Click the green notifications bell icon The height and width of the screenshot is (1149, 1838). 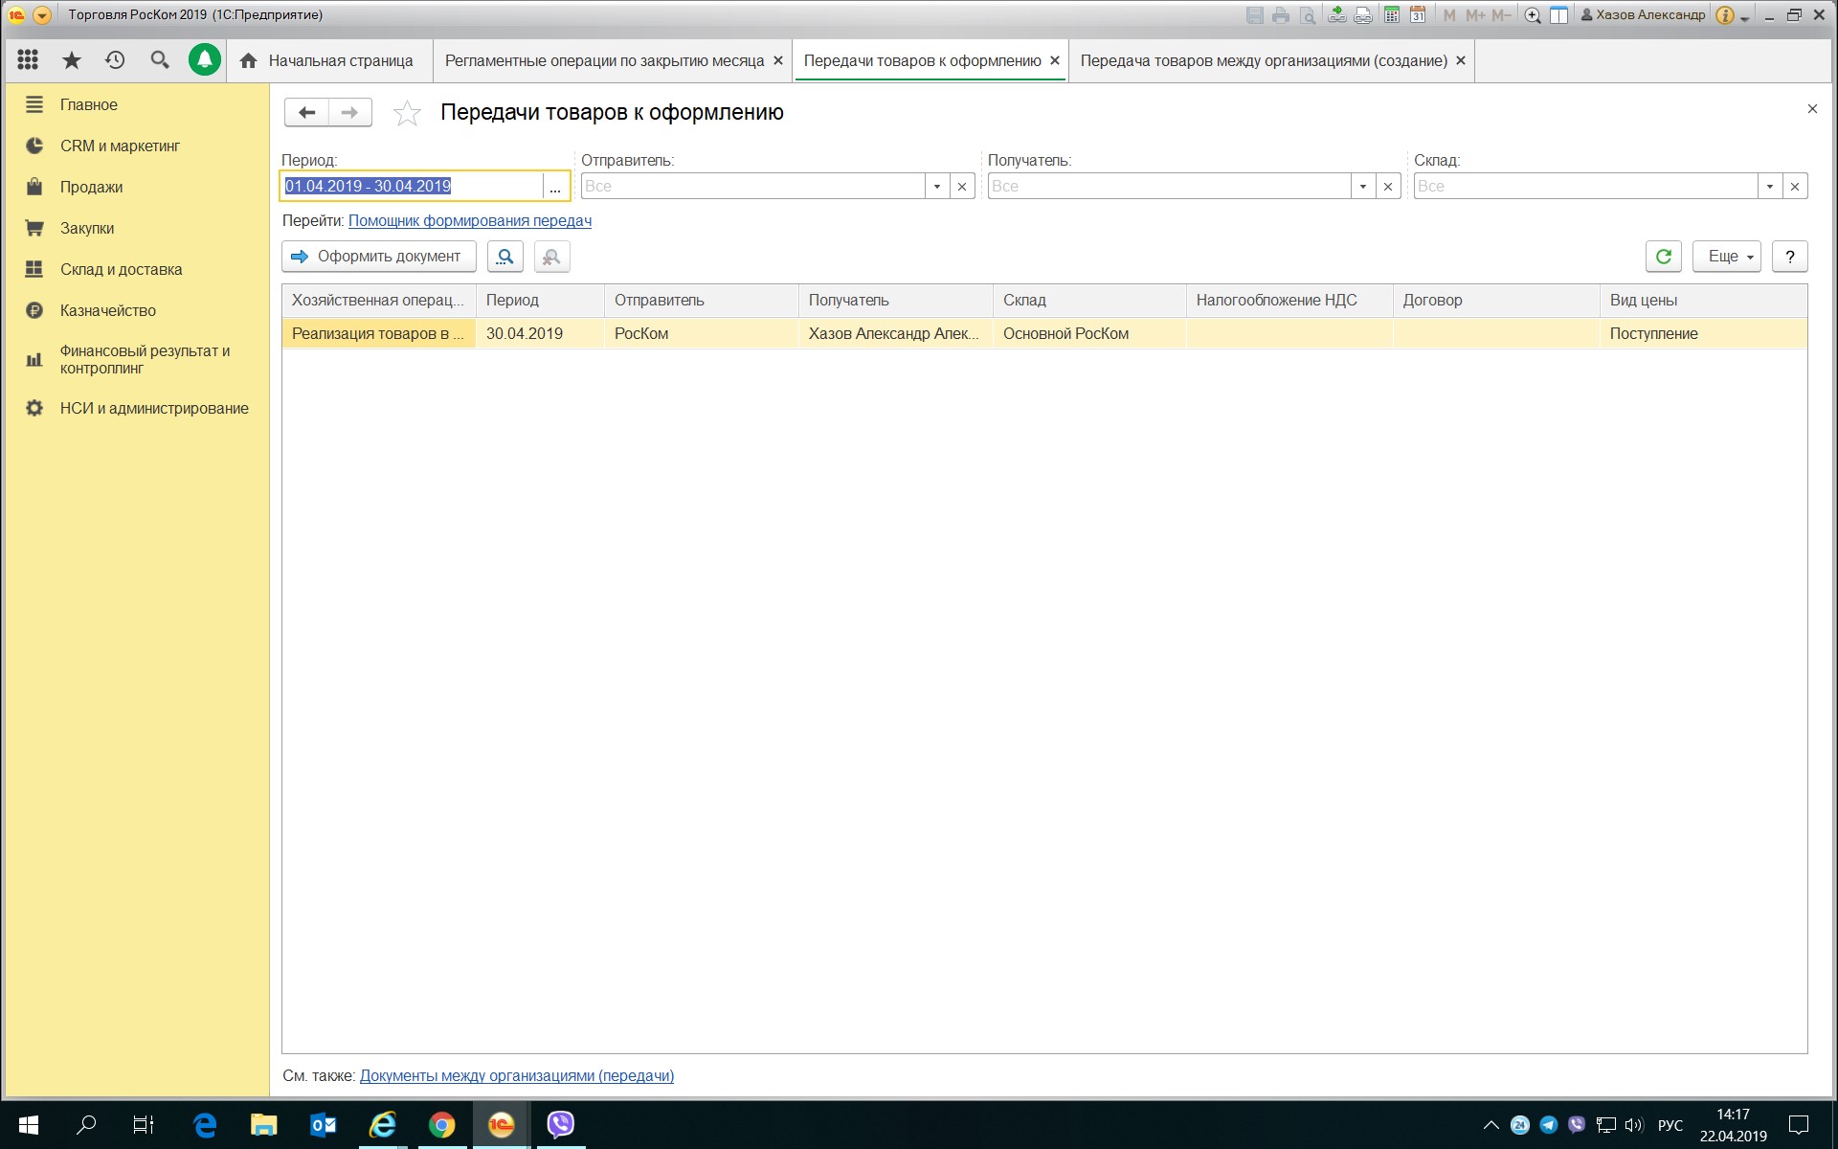pos(204,60)
